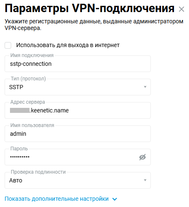Close the Параметры VPN-подключения dialog
Image resolution: width=189 pixels, height=207 pixels.
click(x=182, y=9)
